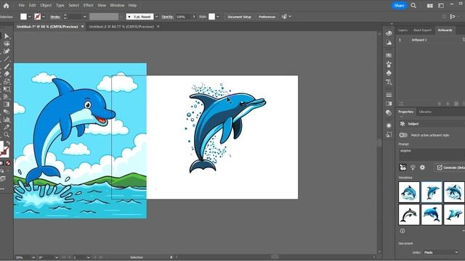465x261 pixels.
Task: Select the Pen tool
Action: (x=7, y=51)
